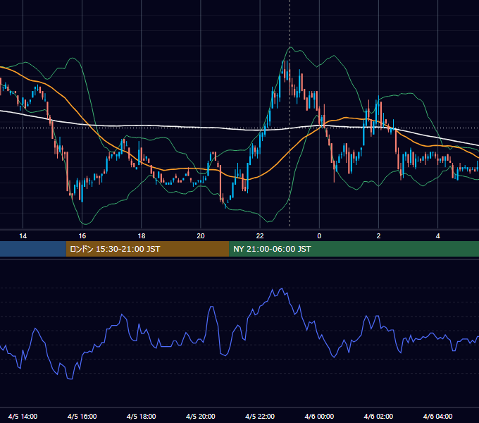Image resolution: width=479 pixels, height=423 pixels.
Task: Click the 2 hour axis label
Action: point(378,236)
